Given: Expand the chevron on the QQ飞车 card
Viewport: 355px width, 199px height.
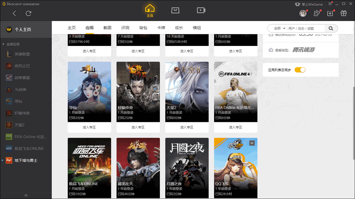Looking at the screenshot, I should pyautogui.click(x=252, y=143).
